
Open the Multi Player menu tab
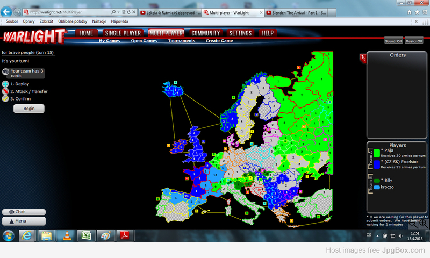[166, 33]
